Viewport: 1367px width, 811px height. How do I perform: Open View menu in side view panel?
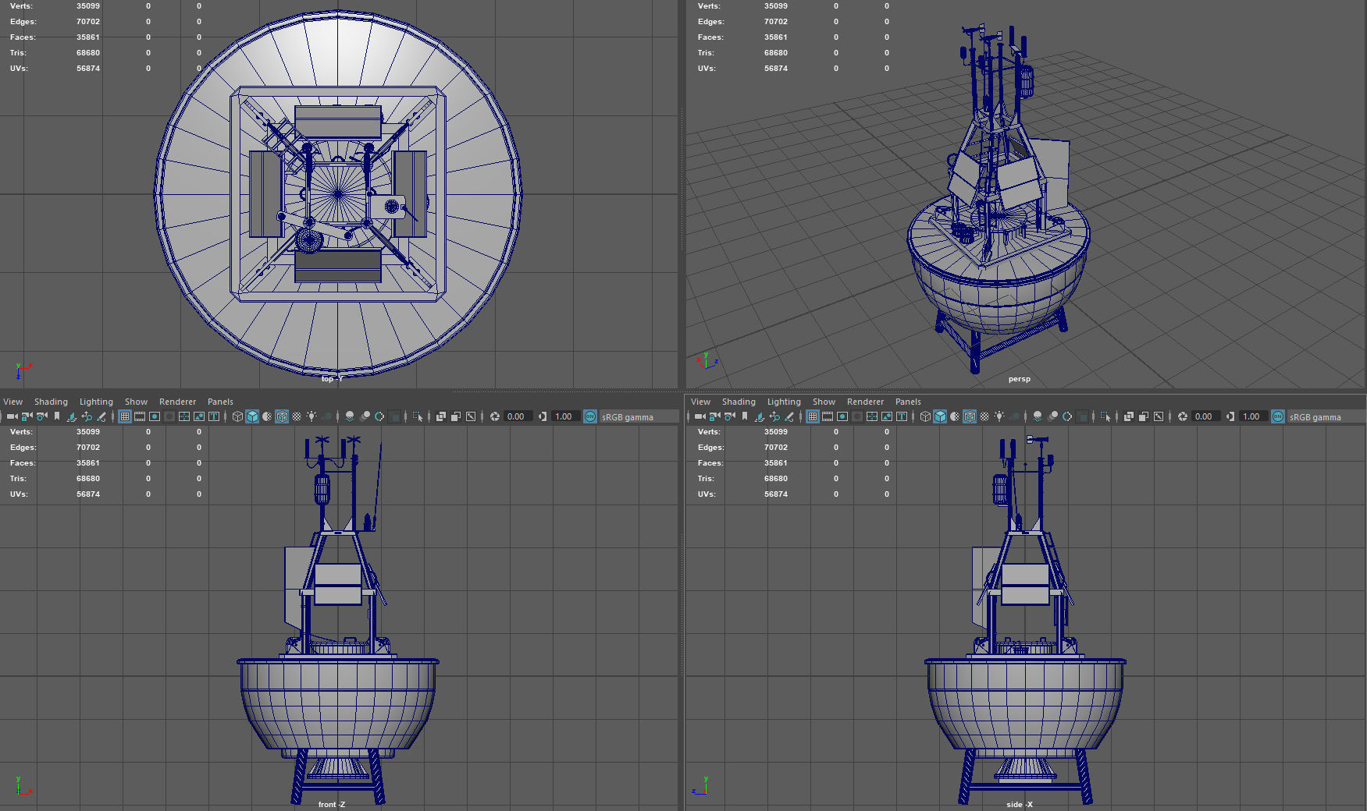click(701, 402)
